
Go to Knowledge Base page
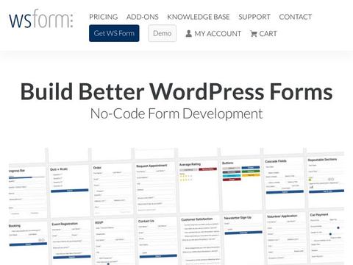[199, 17]
